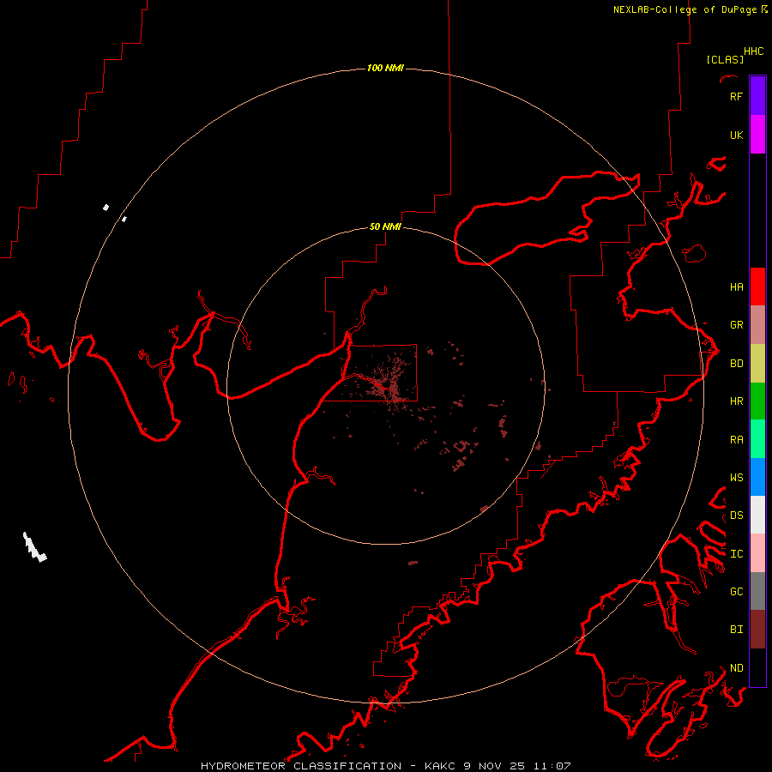Image resolution: width=772 pixels, height=772 pixels.
Task: Click the 11:07 timestamp
Action: point(552,766)
